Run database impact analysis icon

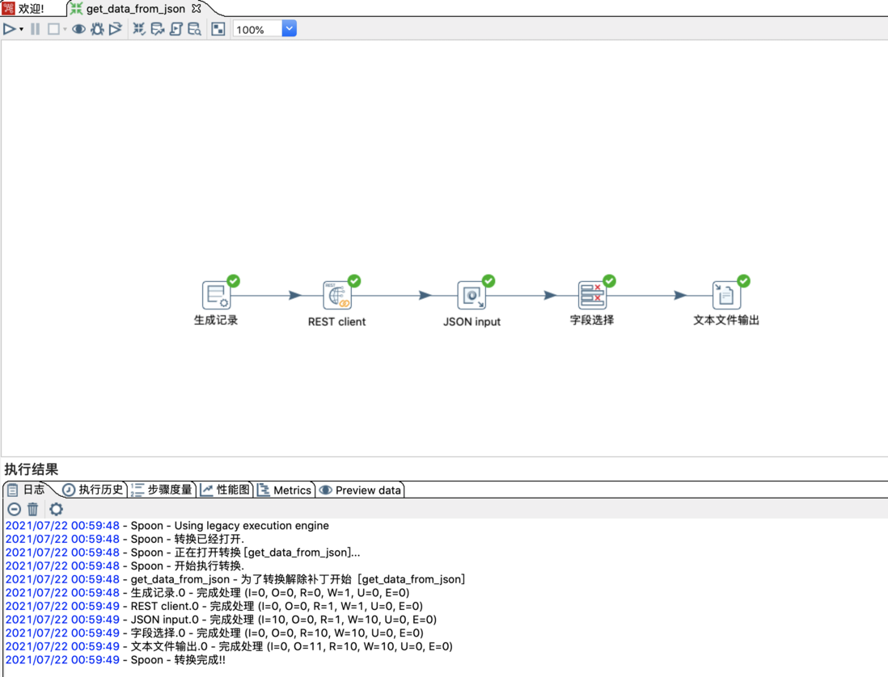click(158, 29)
